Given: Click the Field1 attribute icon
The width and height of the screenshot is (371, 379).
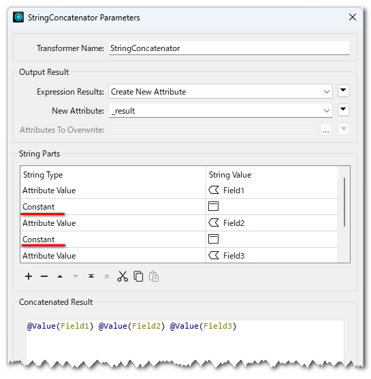Looking at the screenshot, I should pos(214,191).
